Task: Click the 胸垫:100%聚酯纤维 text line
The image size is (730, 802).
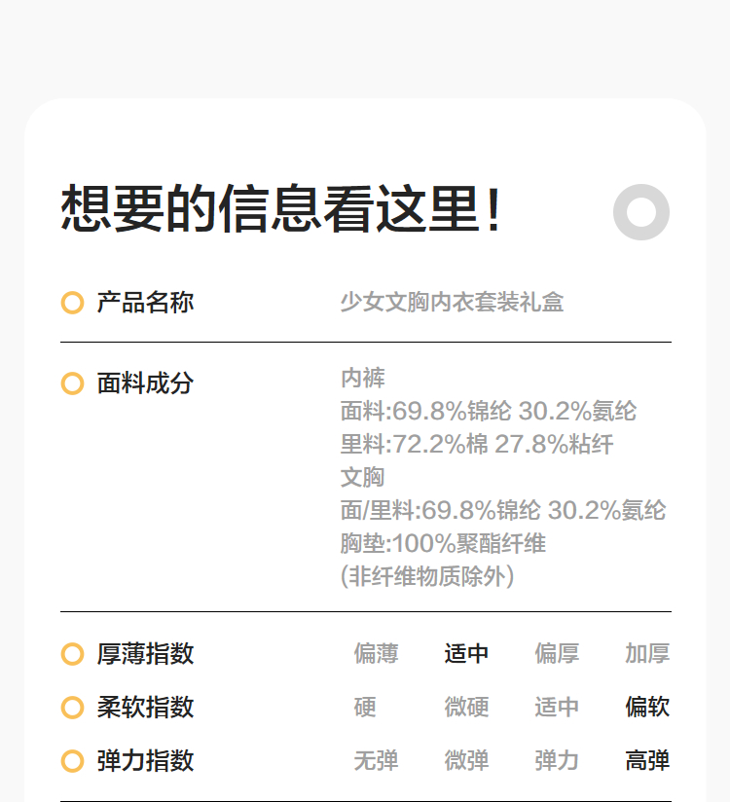Action: [443, 543]
